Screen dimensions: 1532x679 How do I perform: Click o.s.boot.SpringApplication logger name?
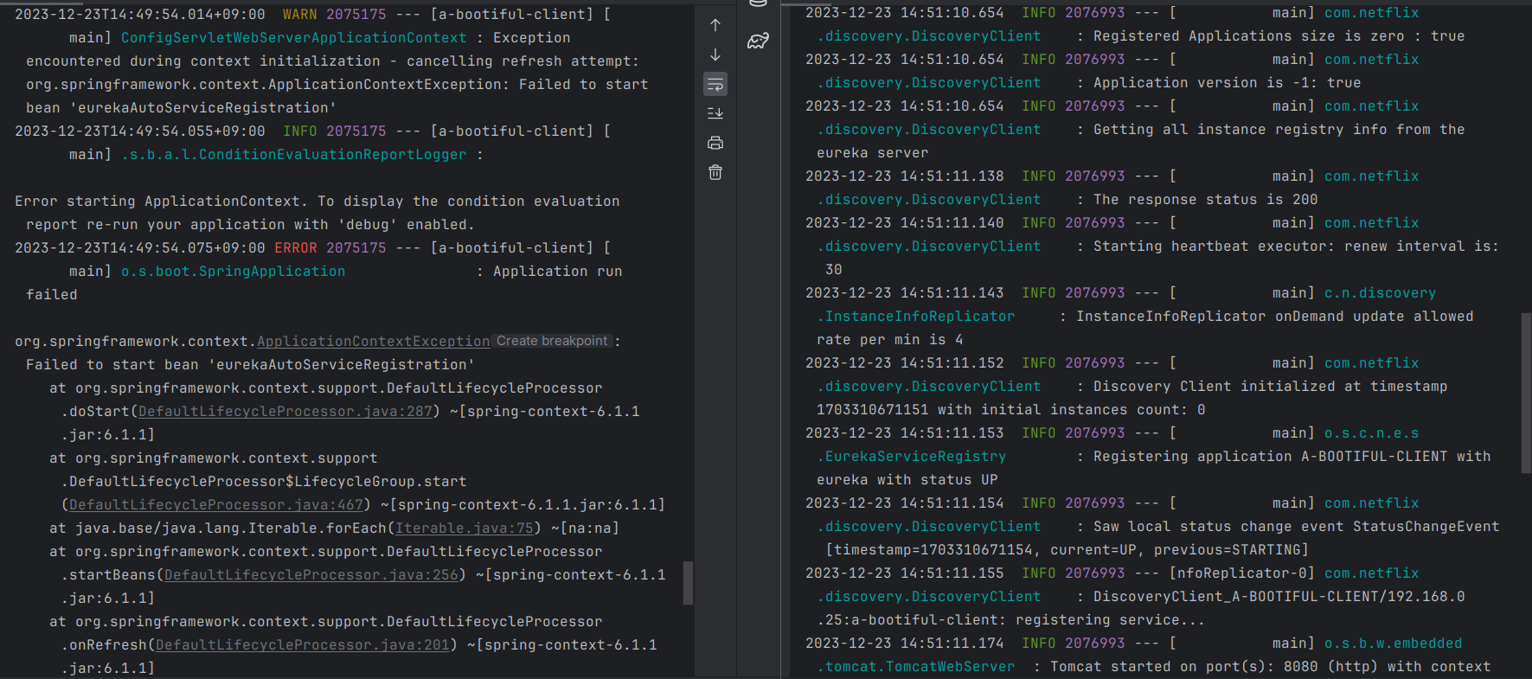click(234, 272)
